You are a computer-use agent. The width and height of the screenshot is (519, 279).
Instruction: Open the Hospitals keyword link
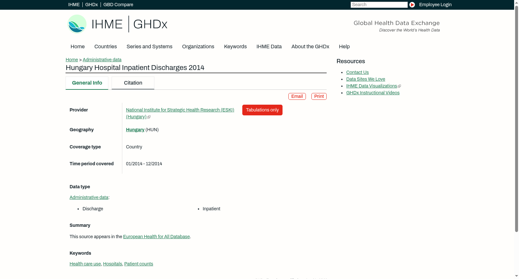113,264
